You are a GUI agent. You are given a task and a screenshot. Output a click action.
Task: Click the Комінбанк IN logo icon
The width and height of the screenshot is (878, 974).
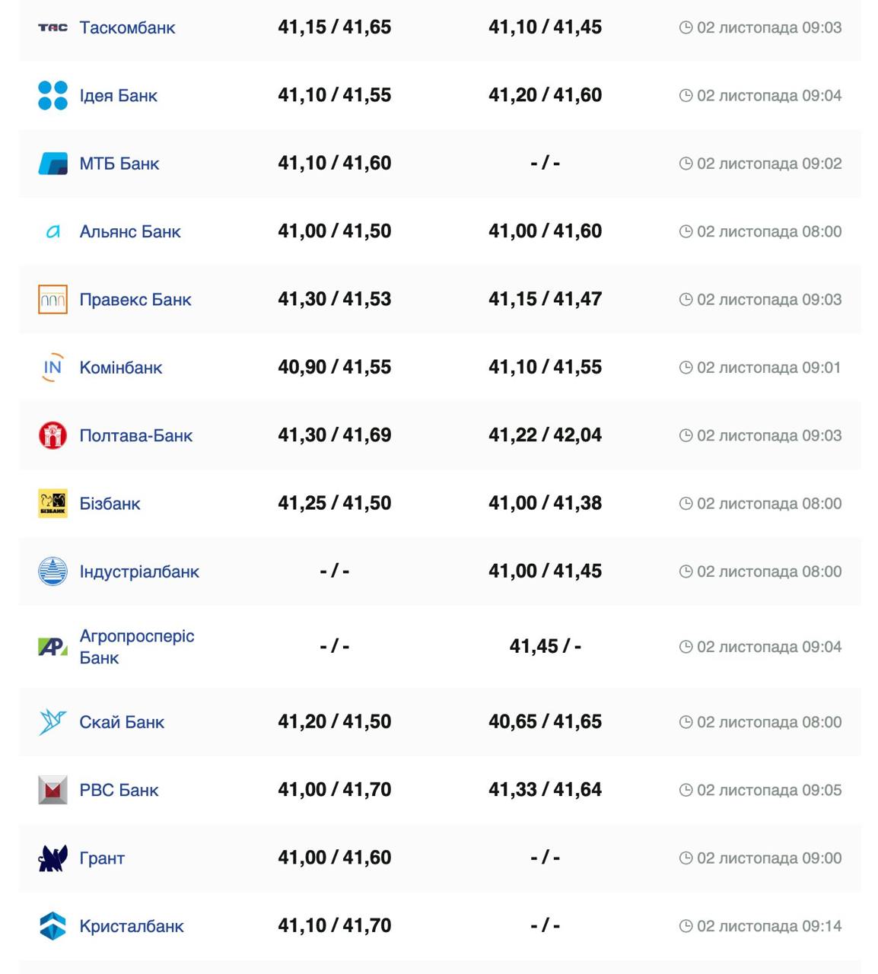click(52, 368)
